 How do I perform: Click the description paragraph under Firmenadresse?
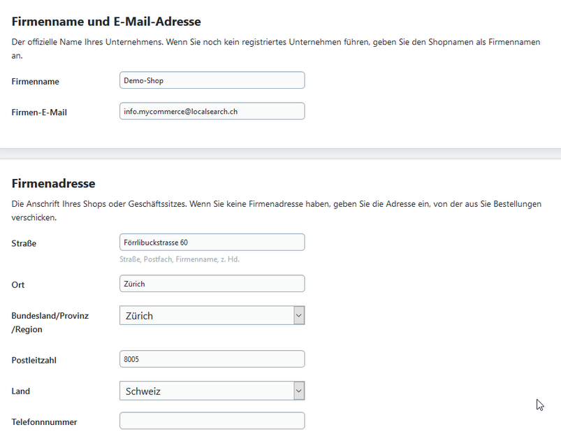(x=276, y=204)
